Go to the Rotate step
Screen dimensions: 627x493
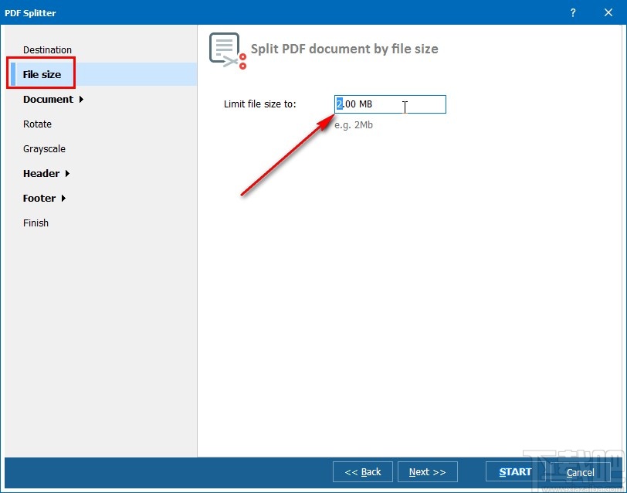point(37,124)
